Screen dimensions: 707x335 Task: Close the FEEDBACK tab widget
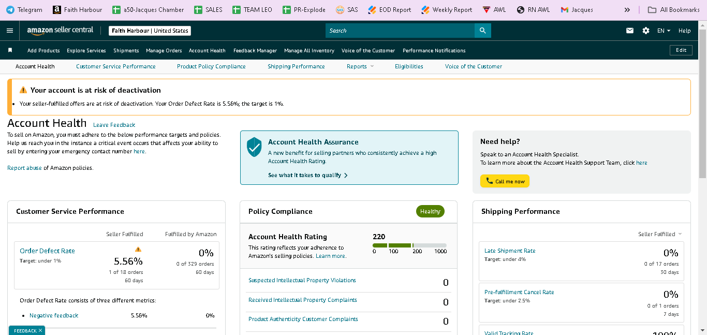pyautogui.click(x=40, y=330)
